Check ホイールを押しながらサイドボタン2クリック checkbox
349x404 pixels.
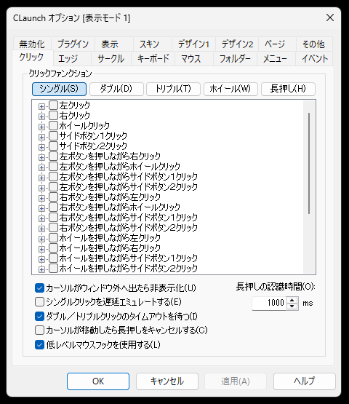[x=53, y=268]
